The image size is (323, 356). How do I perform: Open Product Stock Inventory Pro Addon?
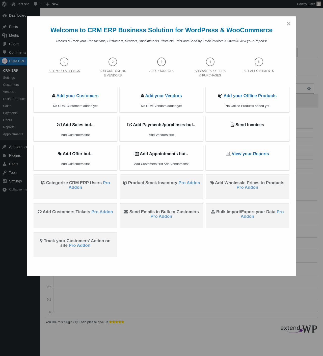(189, 183)
